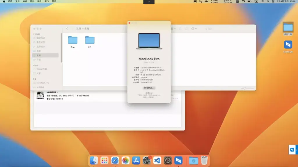Click the cloud icon in the menu bar
This screenshot has width=298, height=167.
[206, 1]
